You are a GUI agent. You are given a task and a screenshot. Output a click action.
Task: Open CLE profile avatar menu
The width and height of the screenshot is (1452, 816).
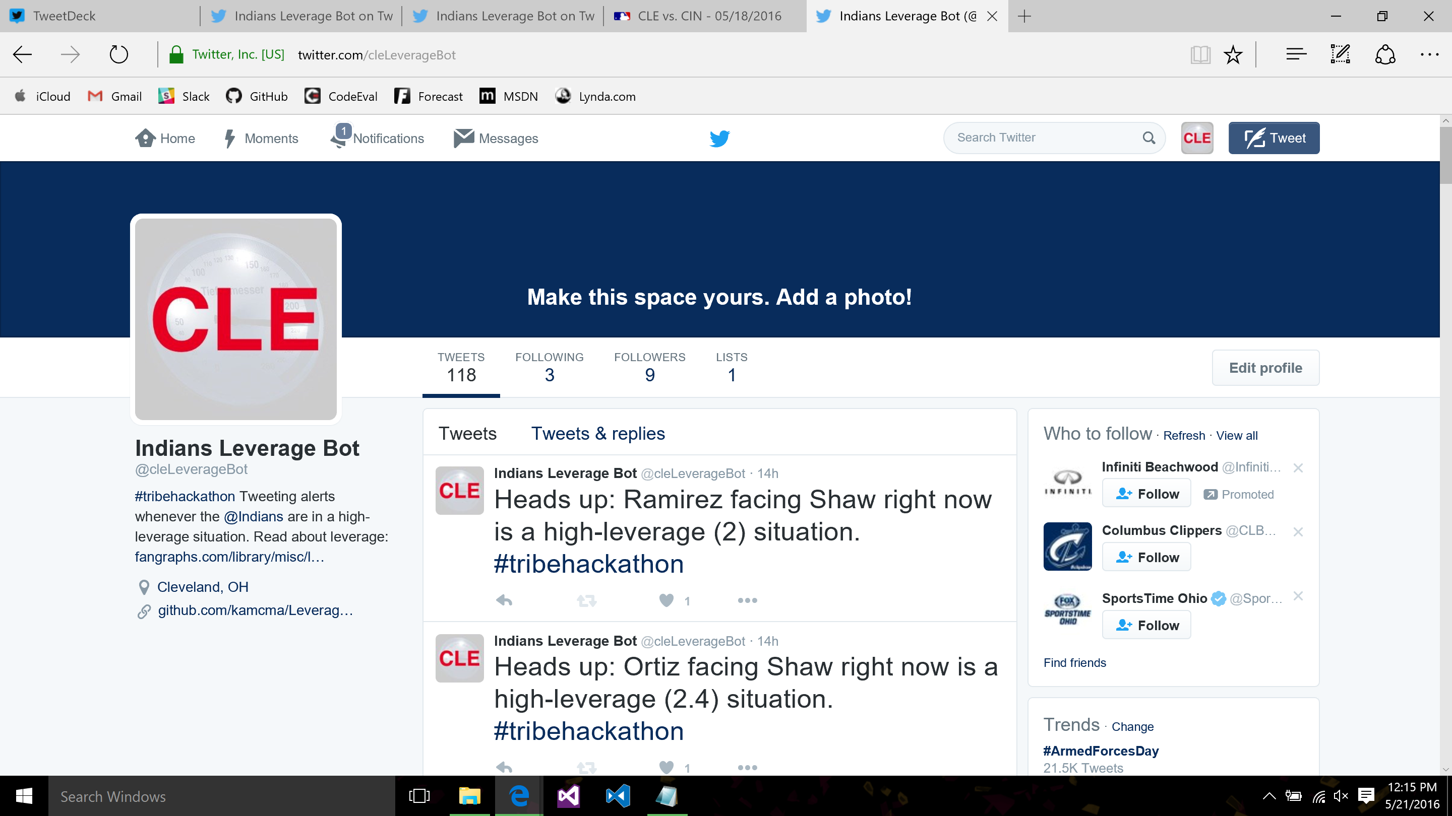point(1197,138)
